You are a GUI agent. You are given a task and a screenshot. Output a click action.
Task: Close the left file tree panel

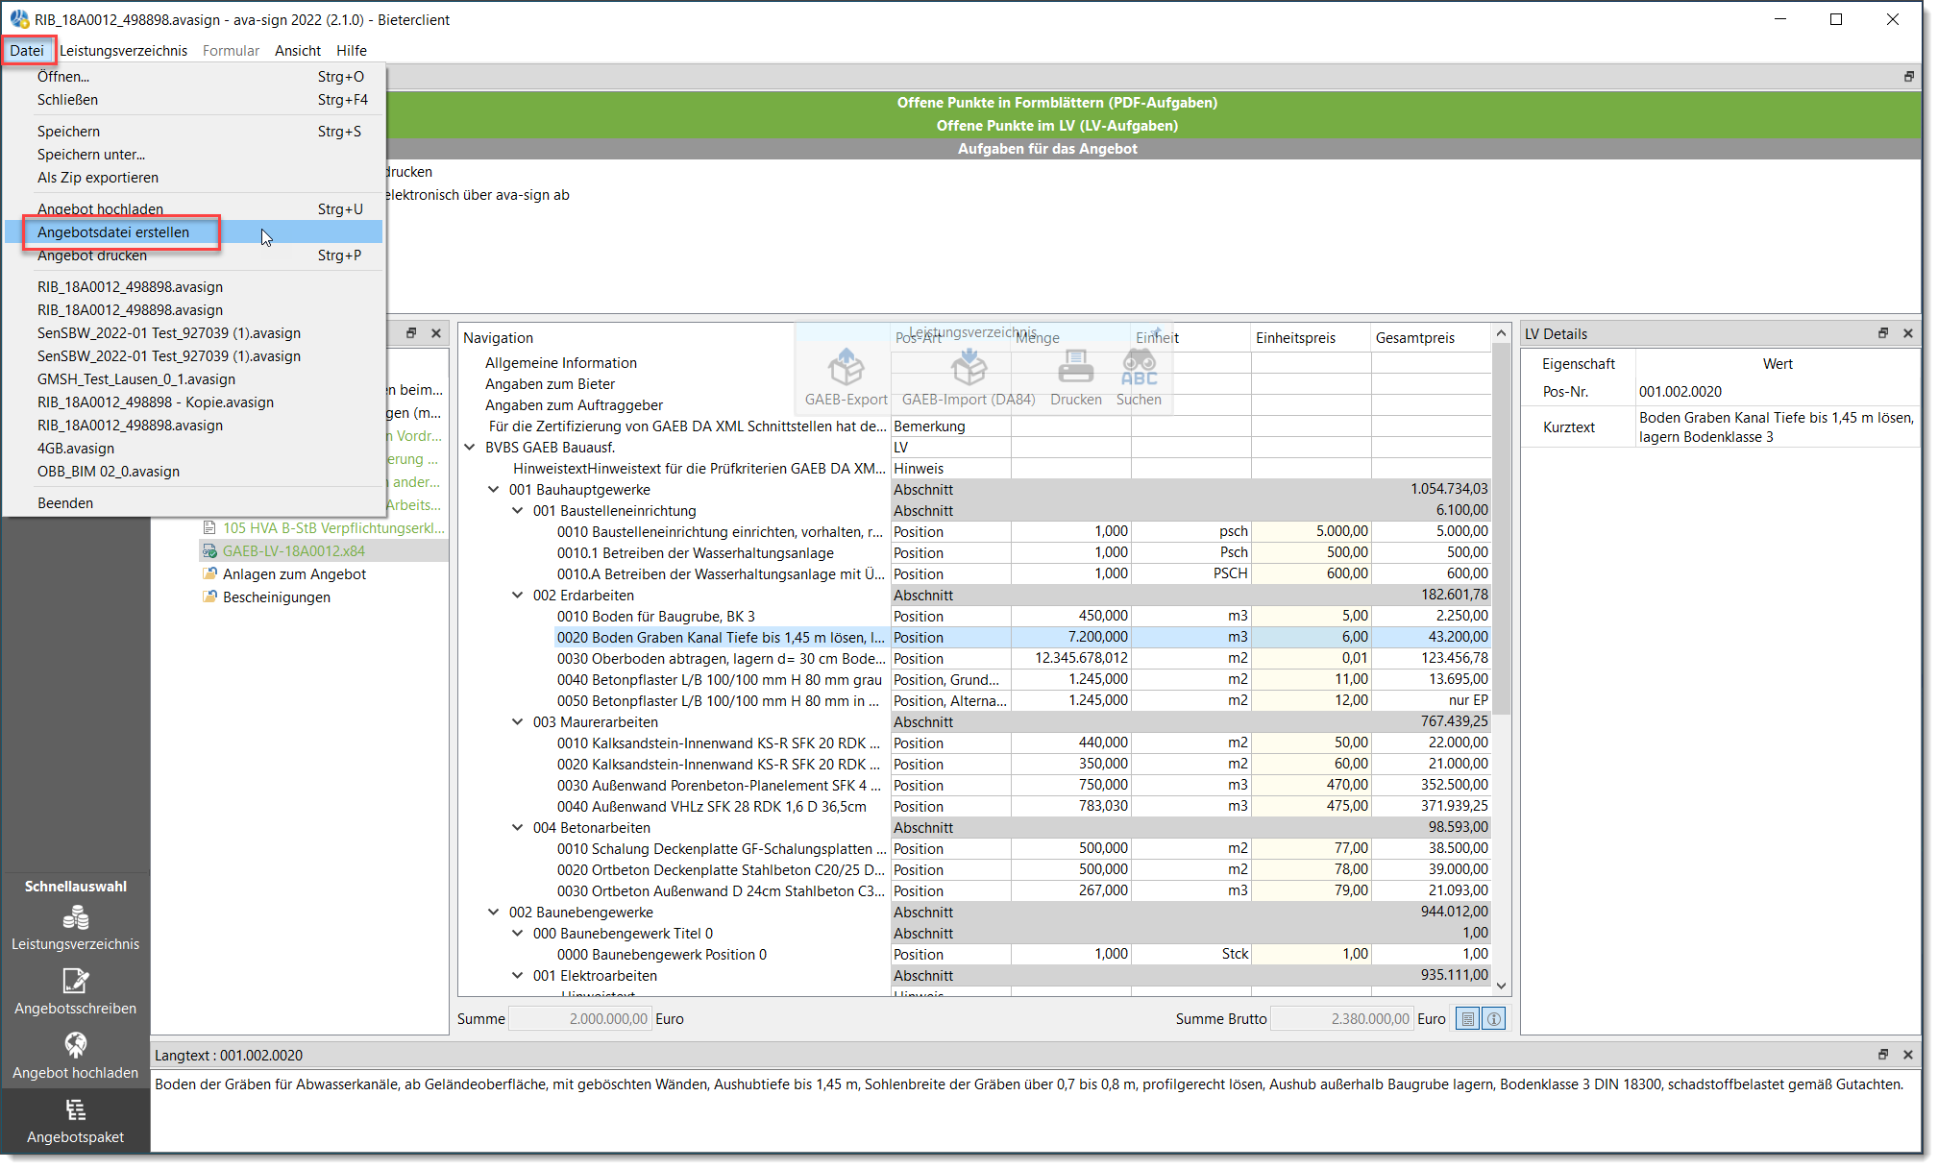[x=436, y=333]
